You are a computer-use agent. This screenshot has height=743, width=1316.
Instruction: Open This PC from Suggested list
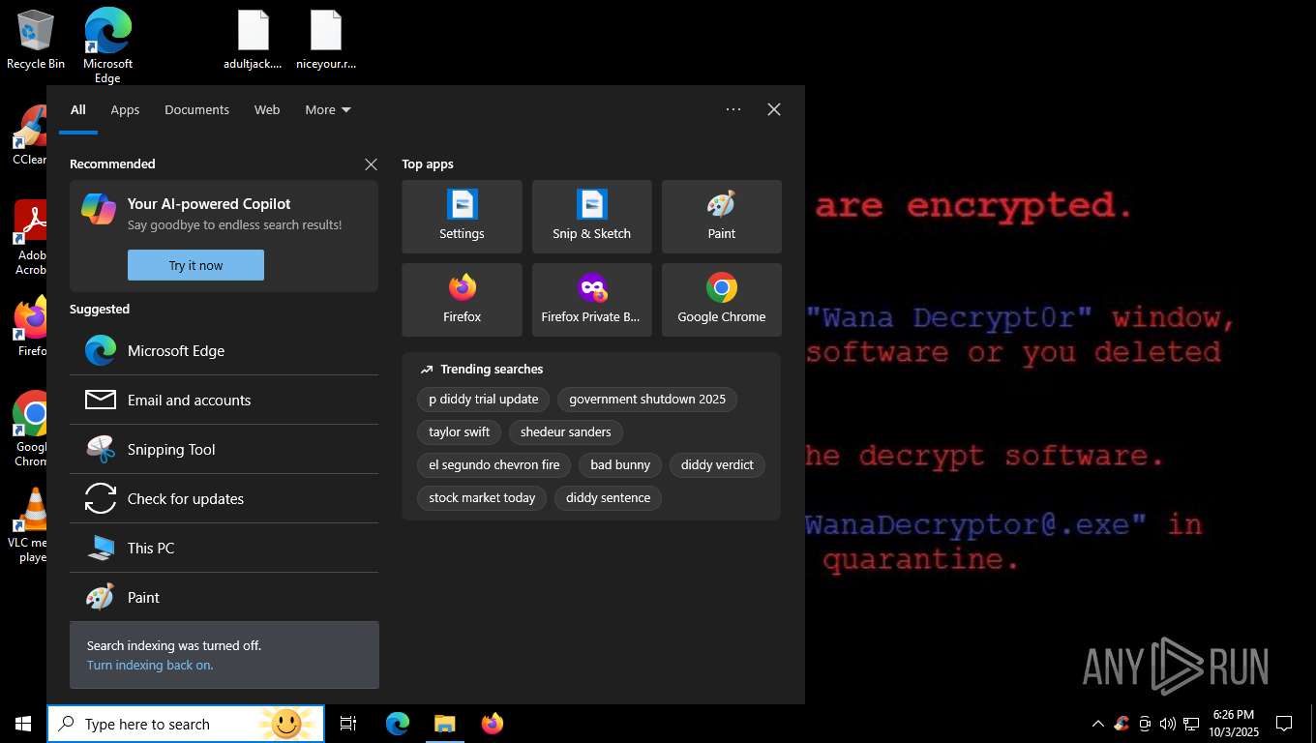[224, 548]
